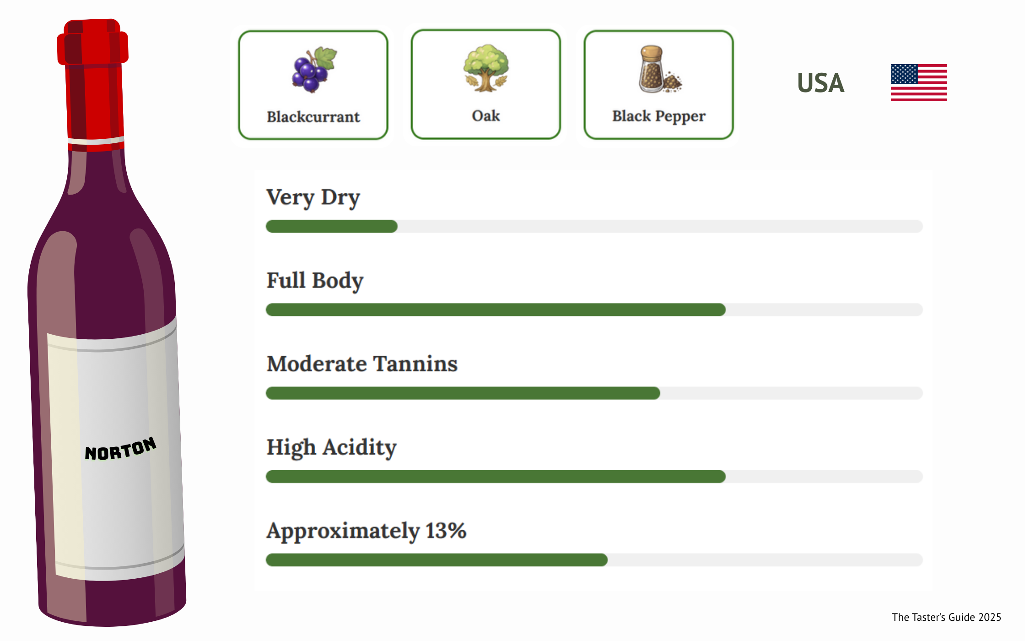Screen dimensions: 1025x641
Task: Click the NORTON text on bottle label
Action: 121,449
